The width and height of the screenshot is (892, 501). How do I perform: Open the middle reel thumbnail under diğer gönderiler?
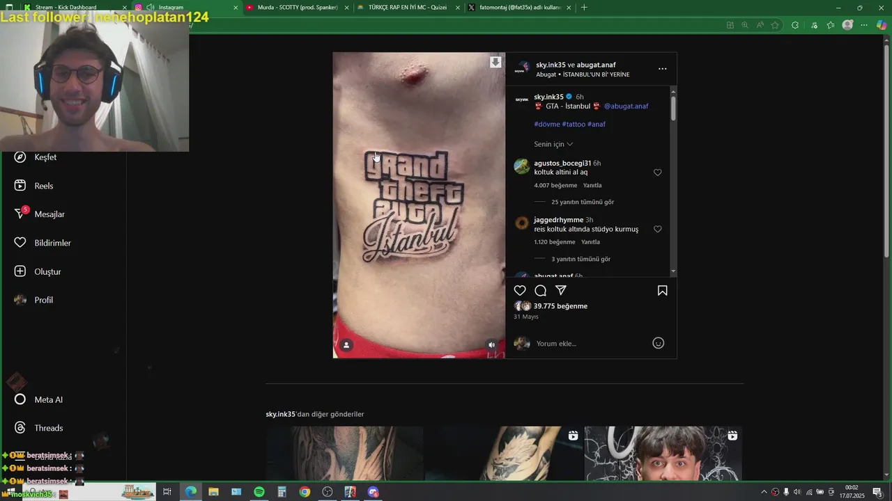(504, 453)
